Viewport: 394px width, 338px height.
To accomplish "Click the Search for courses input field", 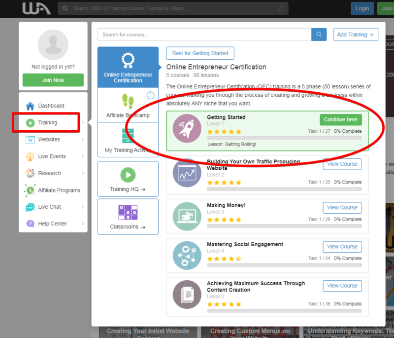I will (204, 35).
